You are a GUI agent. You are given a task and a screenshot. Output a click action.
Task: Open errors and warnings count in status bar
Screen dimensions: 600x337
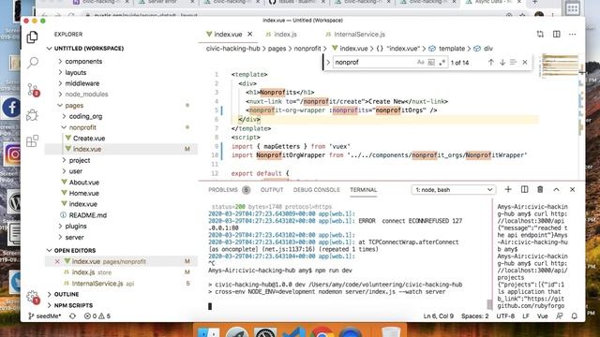click(x=97, y=316)
